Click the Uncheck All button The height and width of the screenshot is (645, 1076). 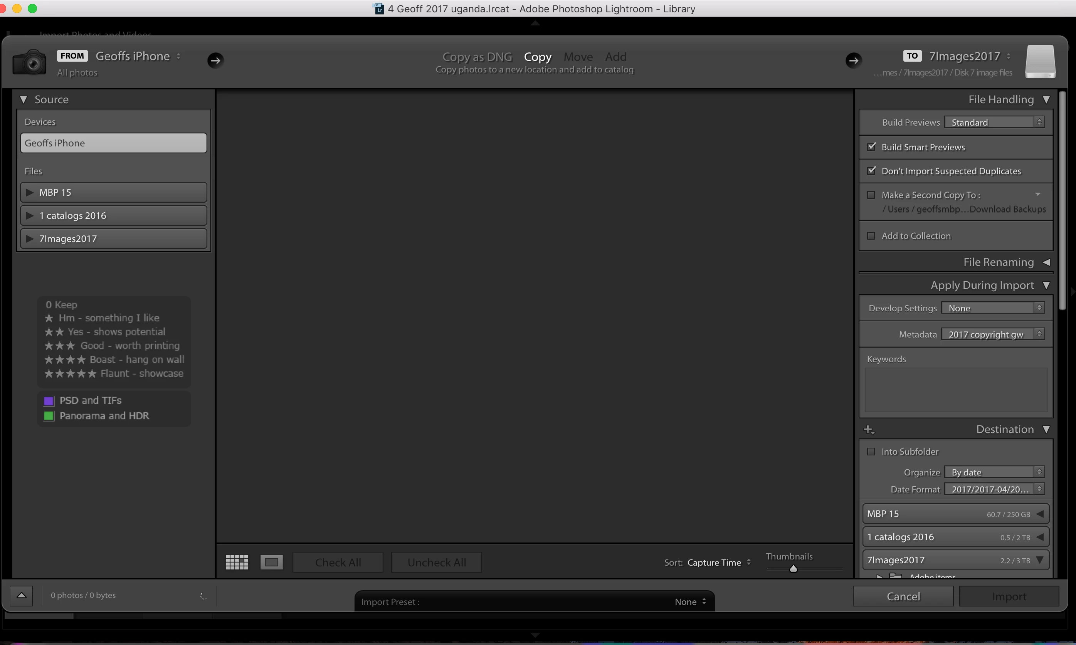click(437, 562)
